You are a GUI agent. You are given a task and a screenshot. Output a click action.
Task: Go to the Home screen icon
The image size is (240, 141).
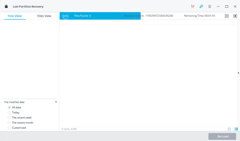[x=6, y=6]
